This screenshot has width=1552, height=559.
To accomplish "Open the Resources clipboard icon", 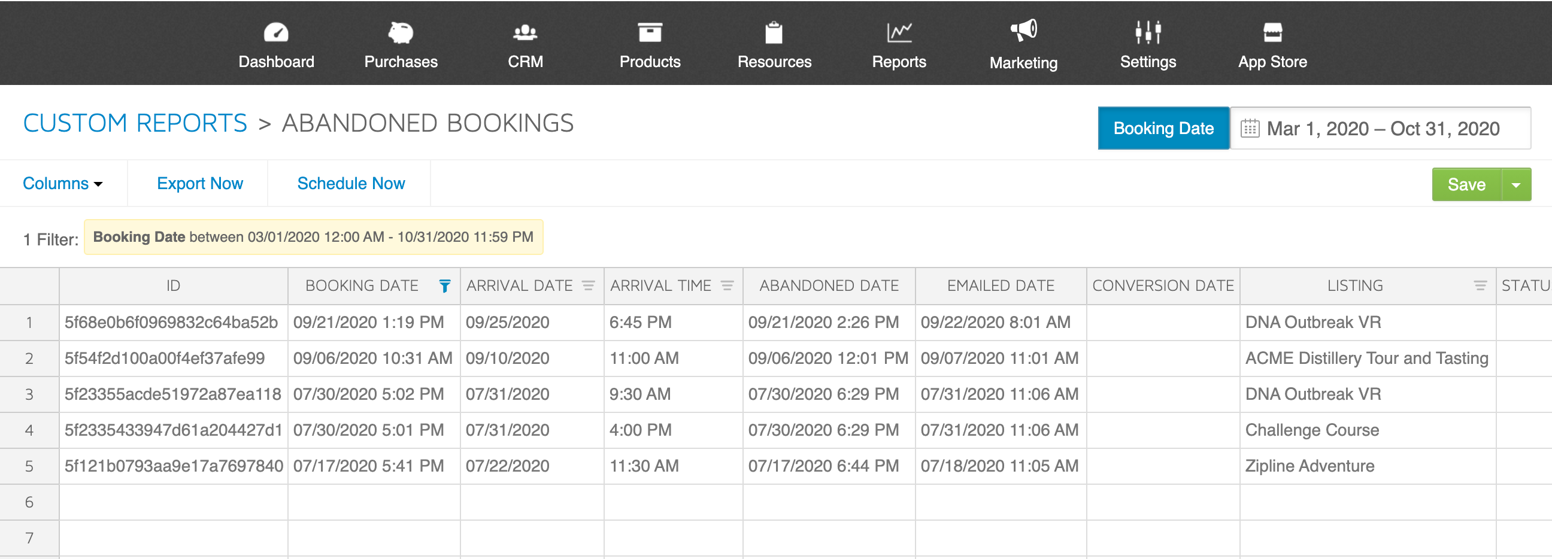I will [x=774, y=32].
